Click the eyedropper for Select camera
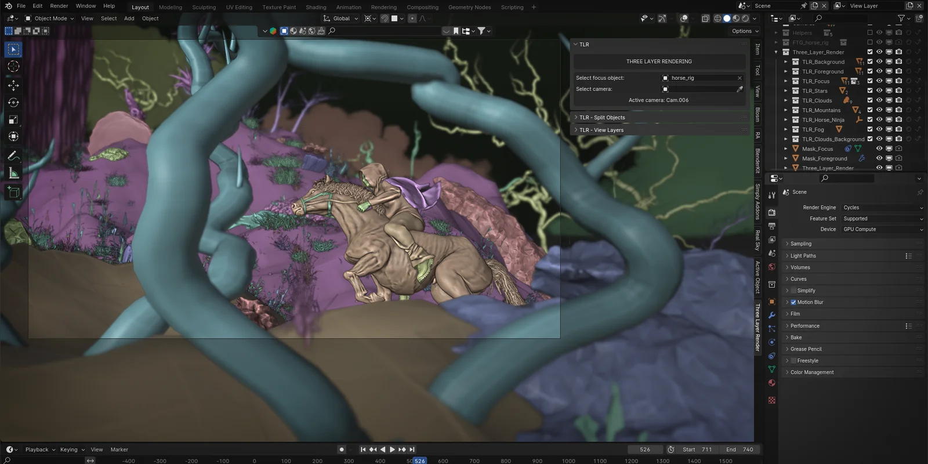Image resolution: width=928 pixels, height=464 pixels. [x=739, y=89]
